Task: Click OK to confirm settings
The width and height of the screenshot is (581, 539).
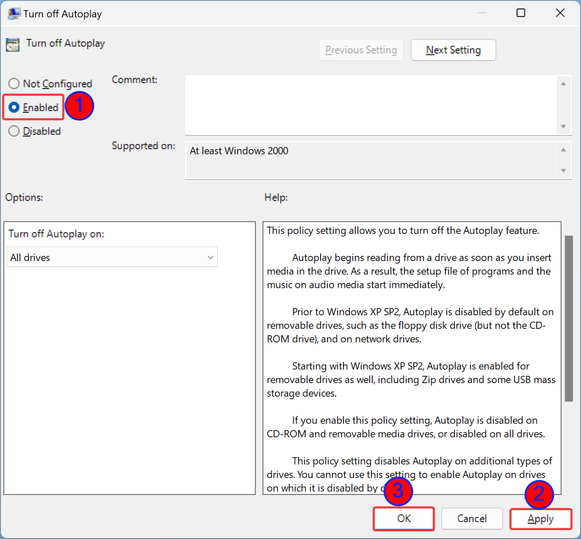Action: click(404, 519)
